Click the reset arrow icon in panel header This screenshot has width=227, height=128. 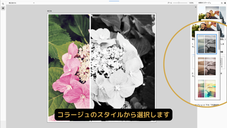222,3
